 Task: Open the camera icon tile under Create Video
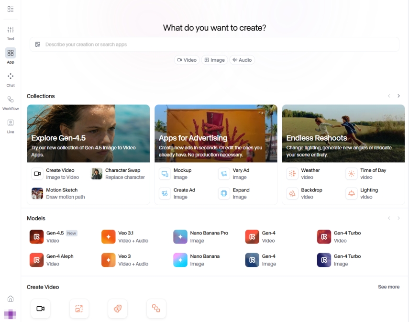pyautogui.click(x=41, y=309)
